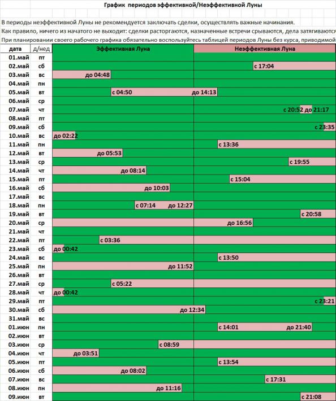Select the 'до 14:13' cell
The height and width of the screenshot is (401, 336).
click(x=206, y=92)
